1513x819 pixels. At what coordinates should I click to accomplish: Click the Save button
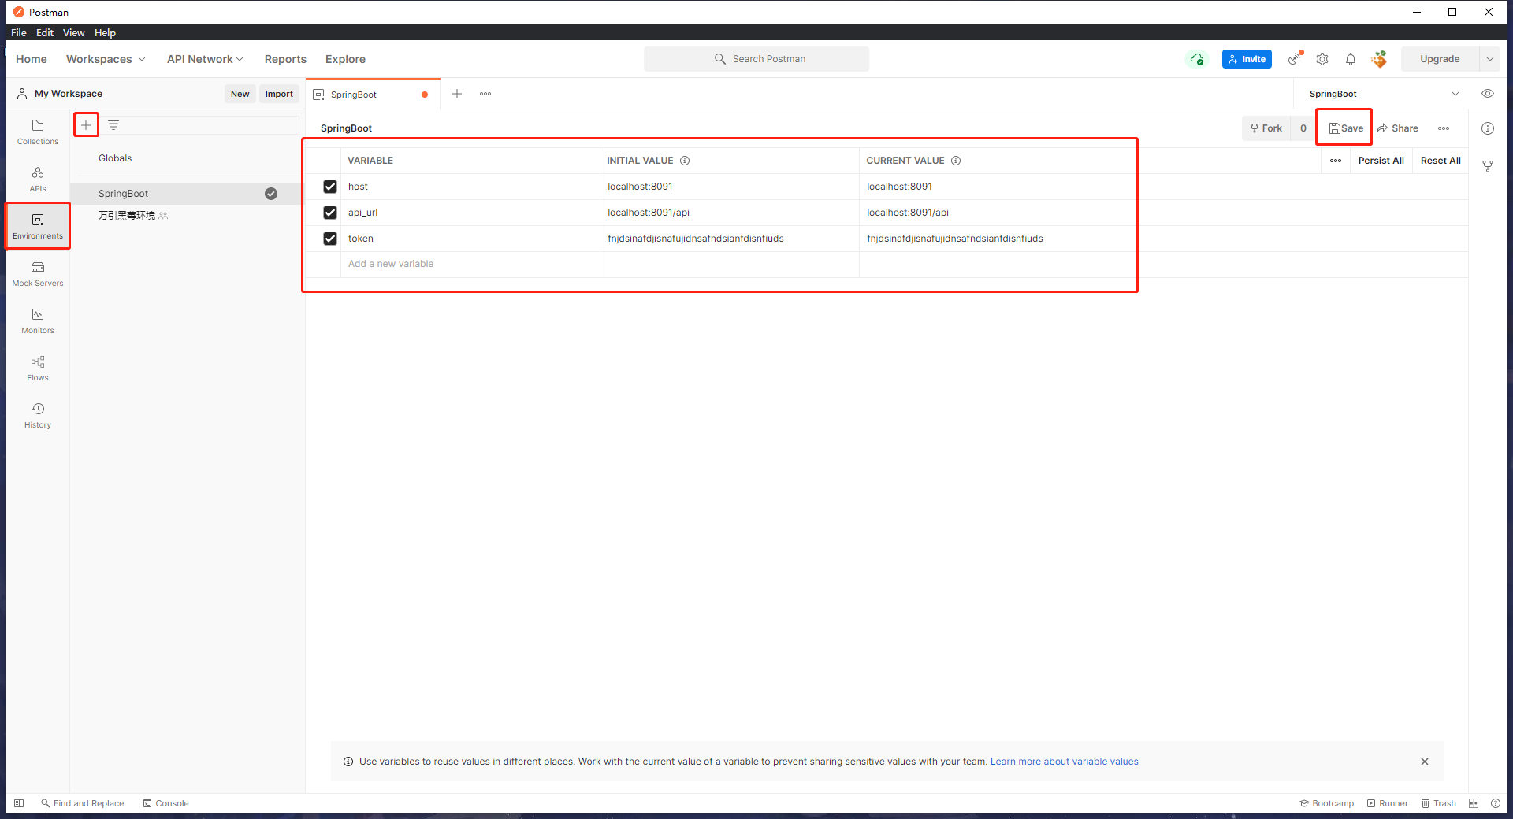pyautogui.click(x=1345, y=128)
